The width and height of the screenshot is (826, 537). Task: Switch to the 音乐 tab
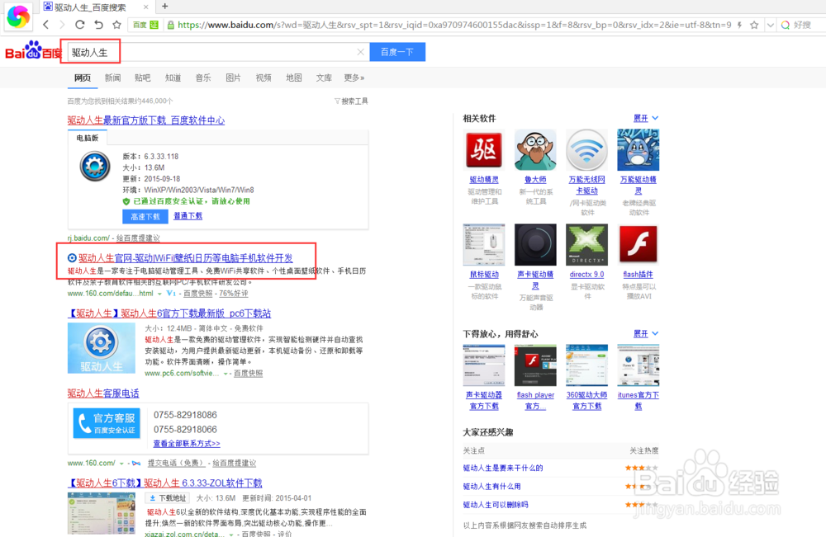[203, 78]
